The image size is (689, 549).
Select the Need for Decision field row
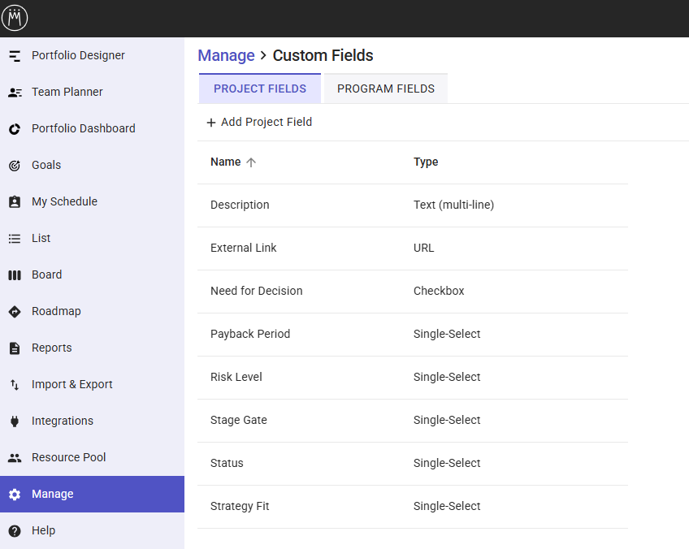click(x=256, y=292)
